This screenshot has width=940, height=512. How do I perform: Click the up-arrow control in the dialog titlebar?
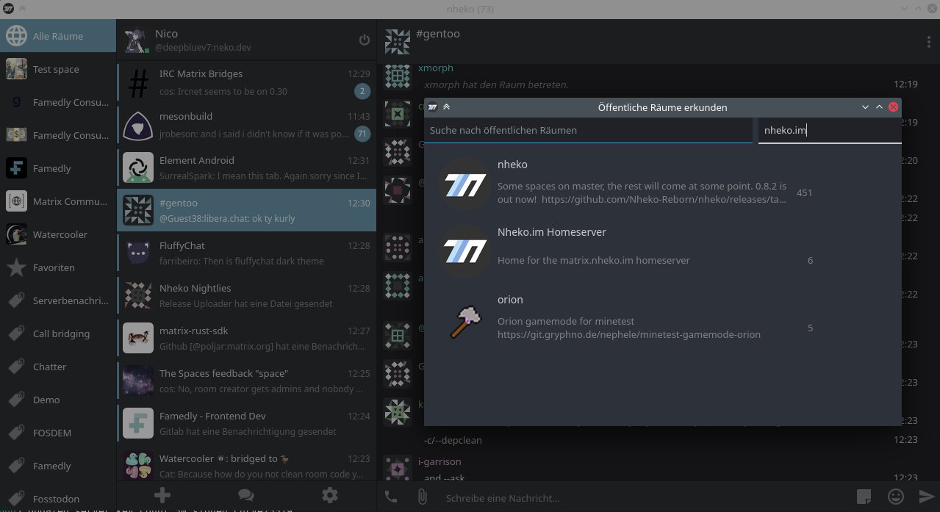coord(879,107)
